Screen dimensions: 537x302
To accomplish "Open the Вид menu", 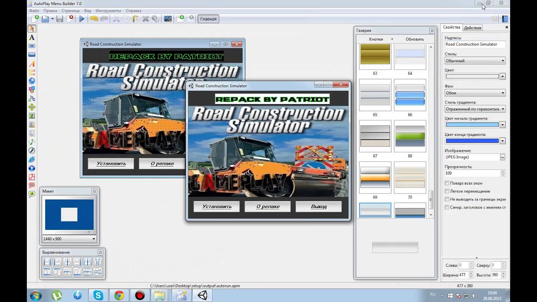I will point(87,10).
